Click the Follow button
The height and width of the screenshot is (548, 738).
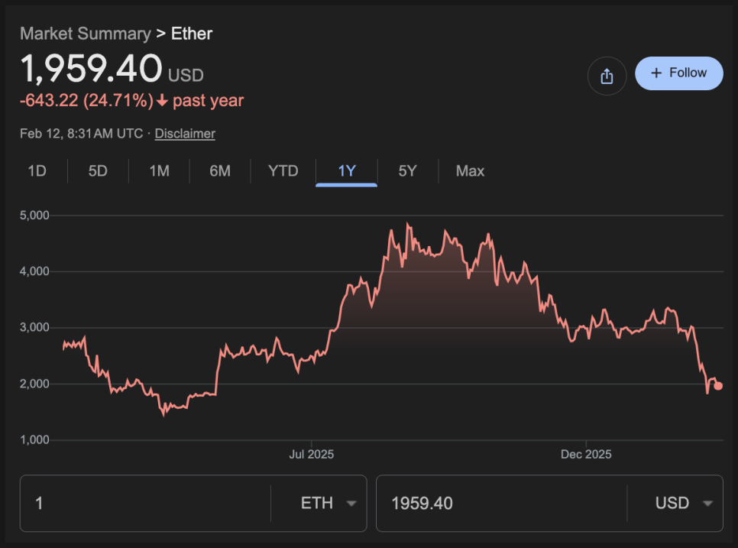click(678, 73)
